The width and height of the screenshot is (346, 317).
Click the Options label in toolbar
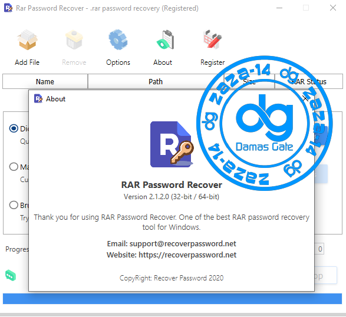click(x=118, y=62)
